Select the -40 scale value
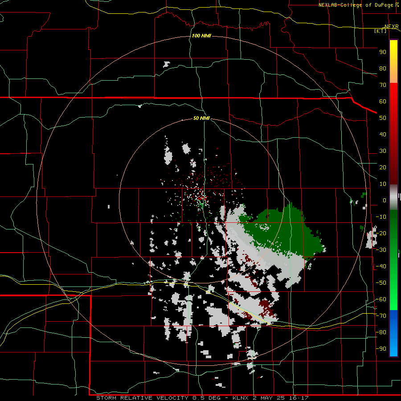This screenshot has height=401, width=401. (381, 266)
